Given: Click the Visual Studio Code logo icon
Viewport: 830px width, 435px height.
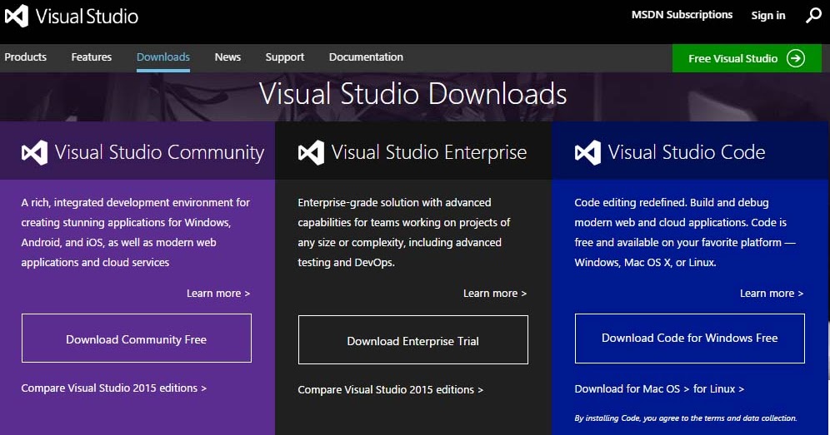Looking at the screenshot, I should click(587, 152).
